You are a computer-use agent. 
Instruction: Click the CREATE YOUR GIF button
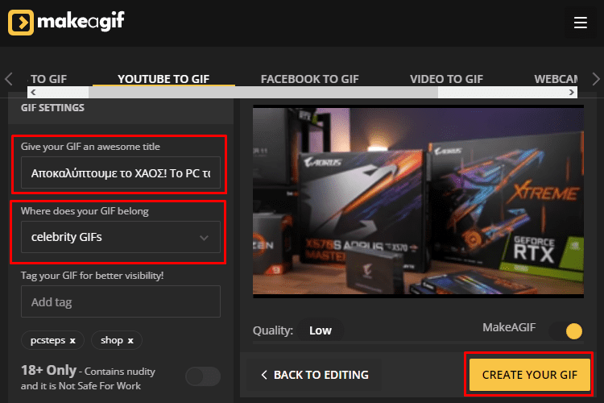click(x=530, y=375)
